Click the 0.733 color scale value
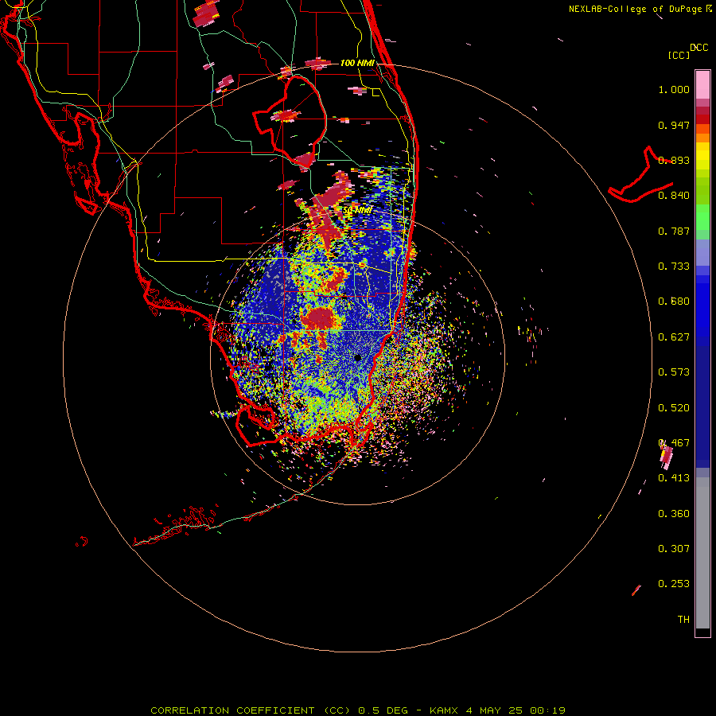This screenshot has width=716, height=716. [674, 267]
